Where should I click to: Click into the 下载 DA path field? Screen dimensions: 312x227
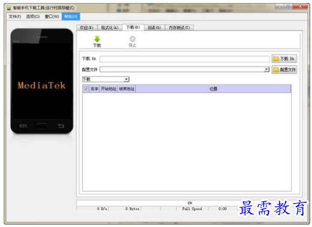(184, 59)
